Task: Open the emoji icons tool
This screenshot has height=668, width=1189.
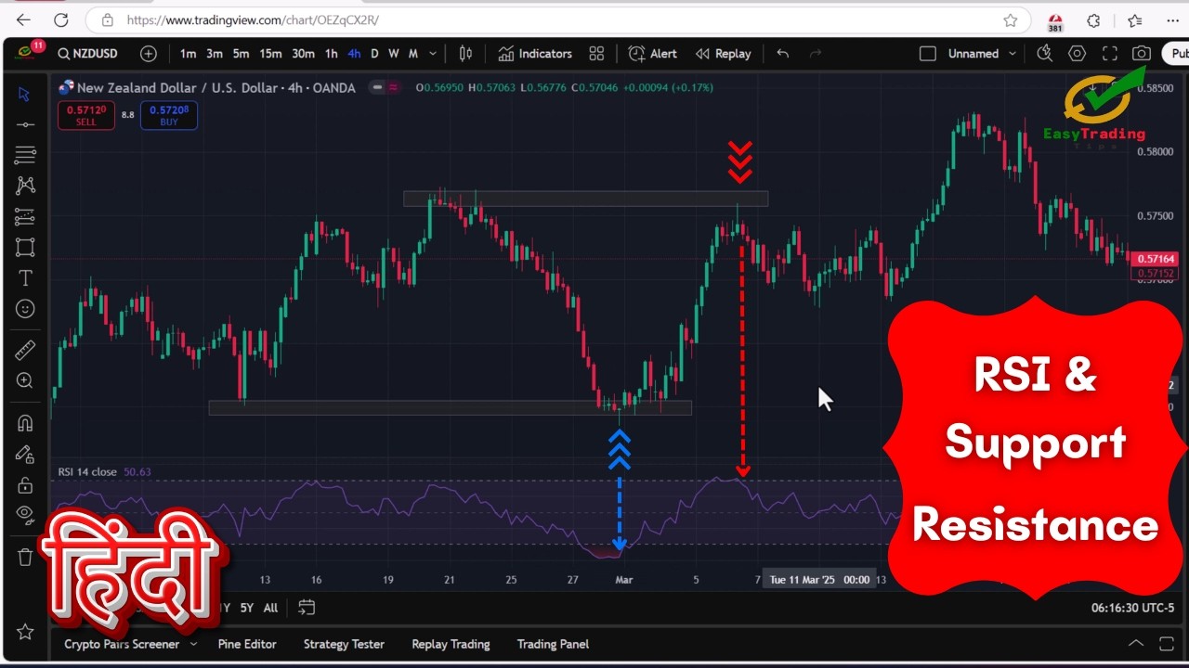Action: click(25, 308)
